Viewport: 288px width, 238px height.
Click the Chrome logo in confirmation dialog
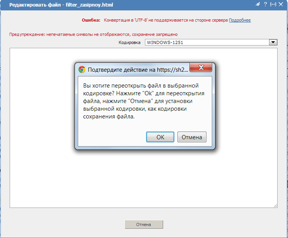coord(82,69)
